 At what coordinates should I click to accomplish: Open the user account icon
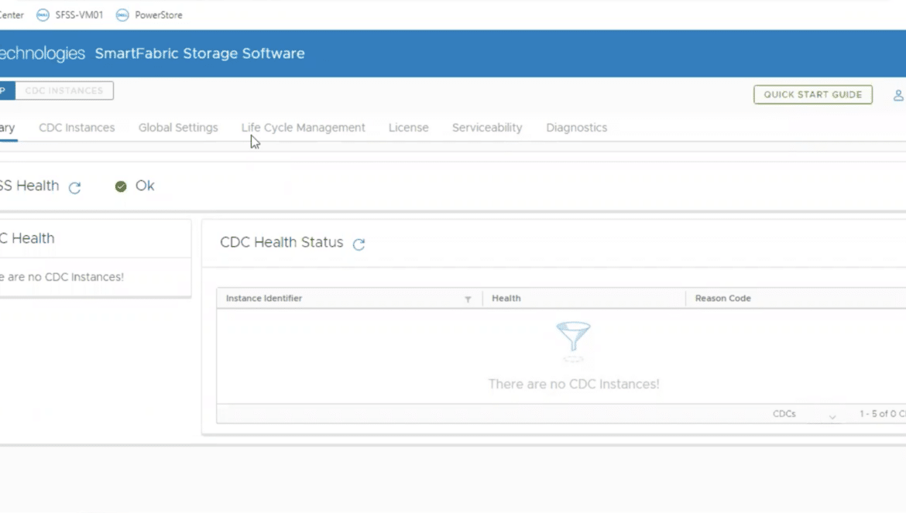[898, 94]
